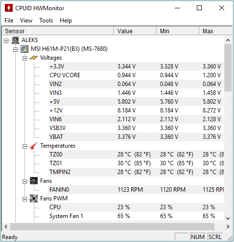The height and width of the screenshot is (242, 234).
Task: Select the Temperatures tree label
Action: tap(58, 146)
